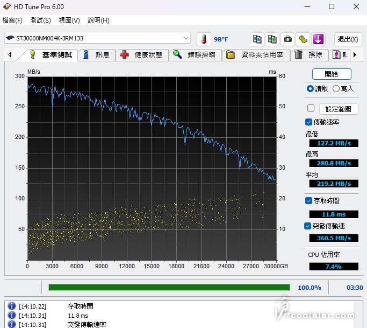Screen dimensions: 367x328
Task: Click the [14:10.22] timestamp in log
Action: coord(33,306)
